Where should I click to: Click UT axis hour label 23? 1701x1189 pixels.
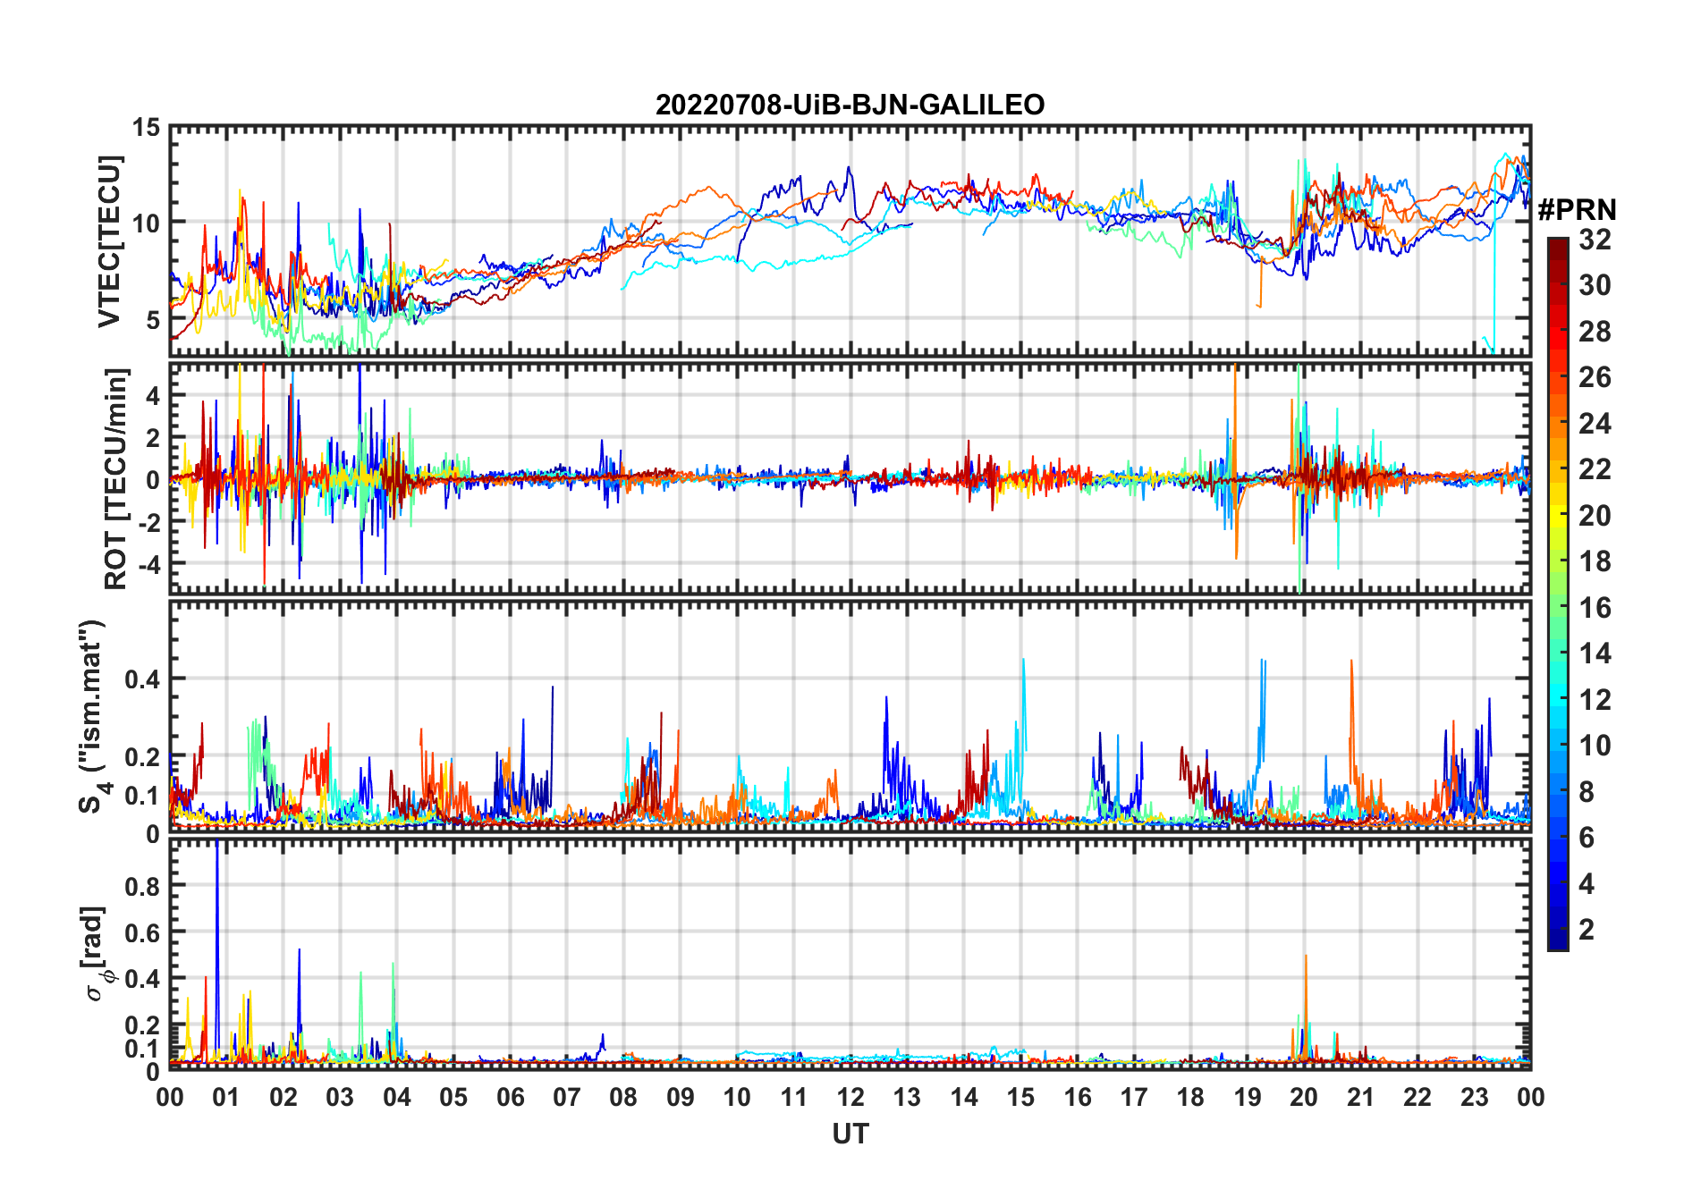click(1475, 1096)
